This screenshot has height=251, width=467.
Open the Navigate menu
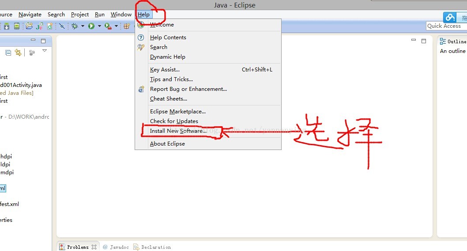(x=30, y=14)
